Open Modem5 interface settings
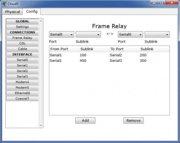 tap(22, 87)
